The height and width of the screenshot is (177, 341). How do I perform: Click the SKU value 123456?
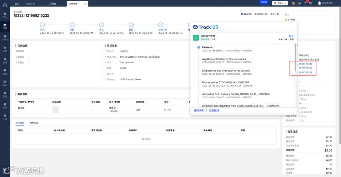[x=113, y=111]
